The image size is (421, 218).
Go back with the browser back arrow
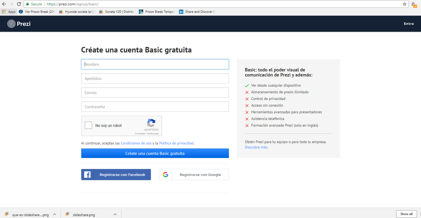pyautogui.click(x=4, y=4)
